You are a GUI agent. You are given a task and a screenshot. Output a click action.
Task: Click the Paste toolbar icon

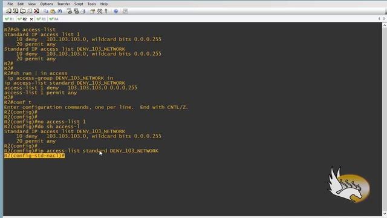coord(53,11)
